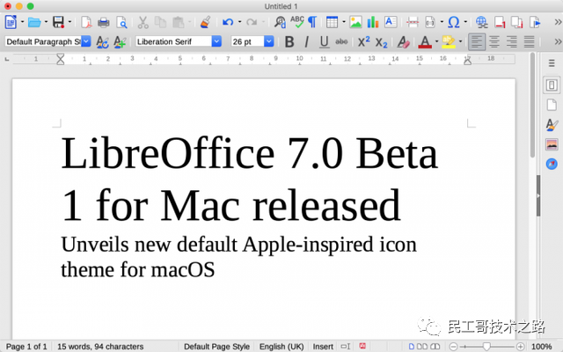
Task: Insert a hyperlink
Action: (x=481, y=22)
